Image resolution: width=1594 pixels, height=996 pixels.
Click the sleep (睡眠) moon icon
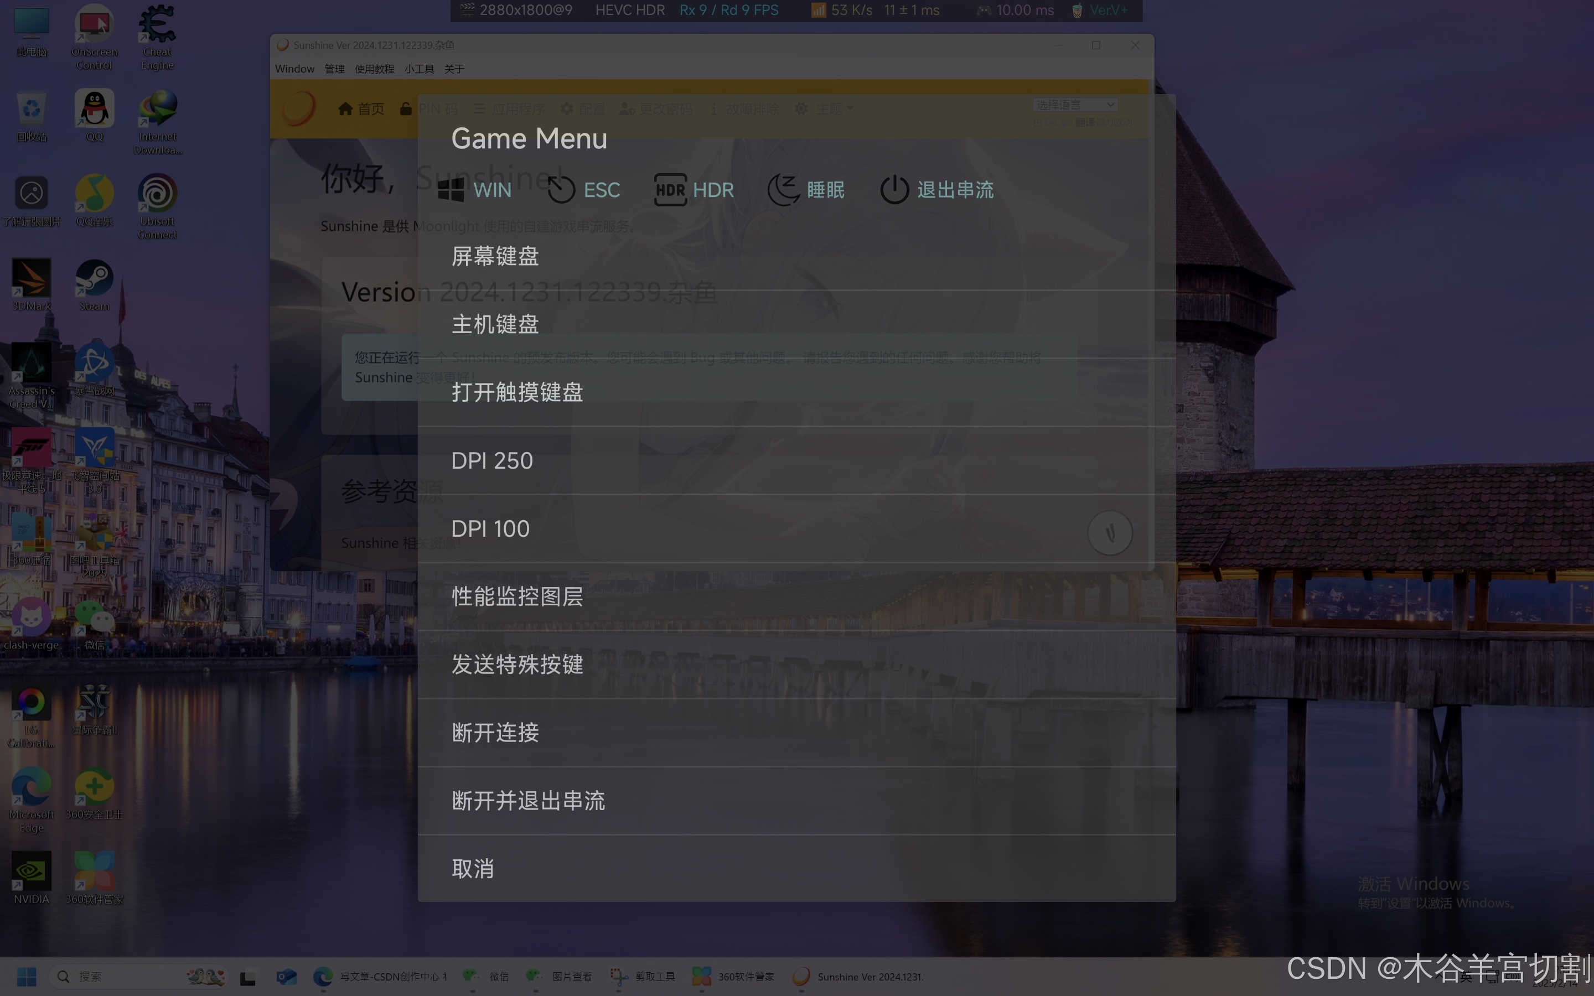point(783,190)
